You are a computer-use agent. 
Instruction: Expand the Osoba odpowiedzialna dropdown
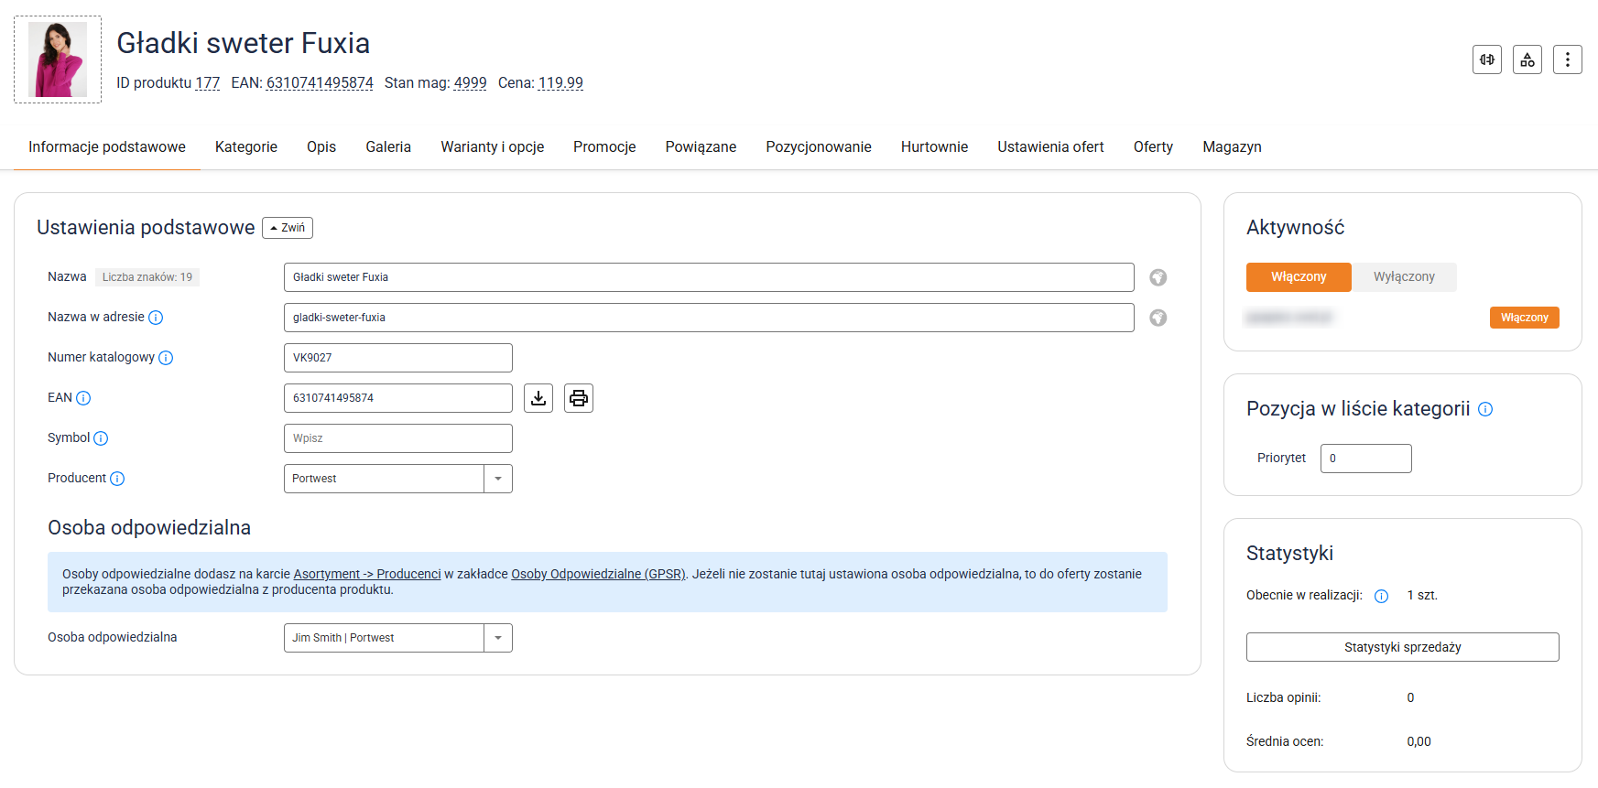coord(497,638)
